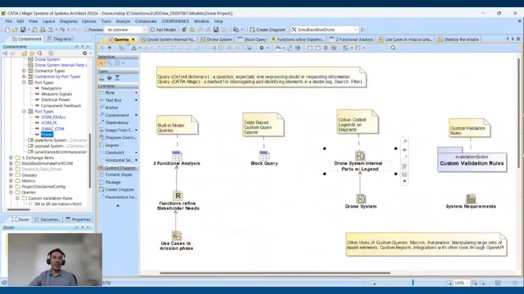Select the Power port type tree item
The image size is (524, 294).
click(47, 134)
